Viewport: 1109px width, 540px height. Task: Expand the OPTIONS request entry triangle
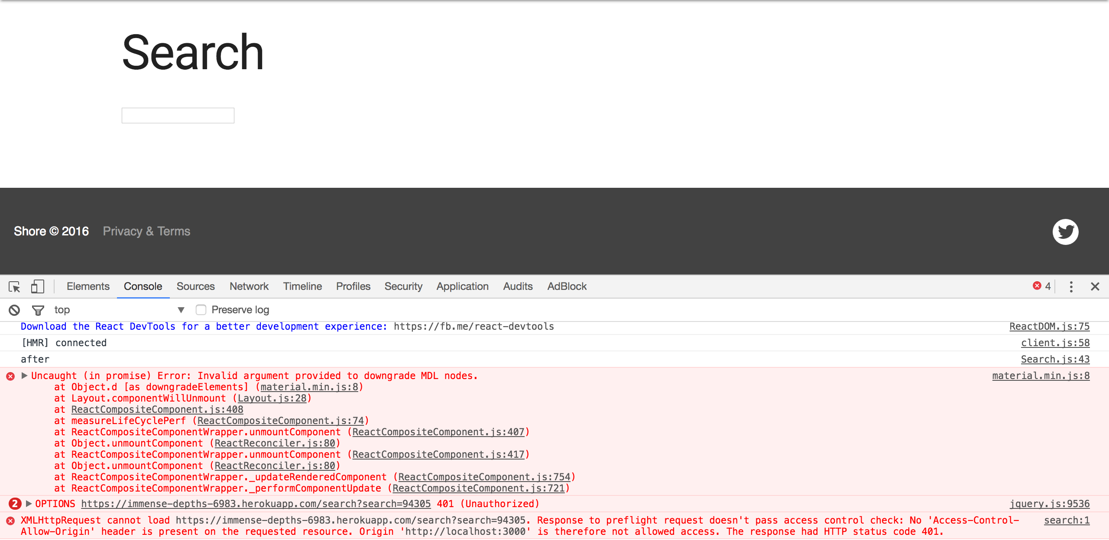coord(29,504)
